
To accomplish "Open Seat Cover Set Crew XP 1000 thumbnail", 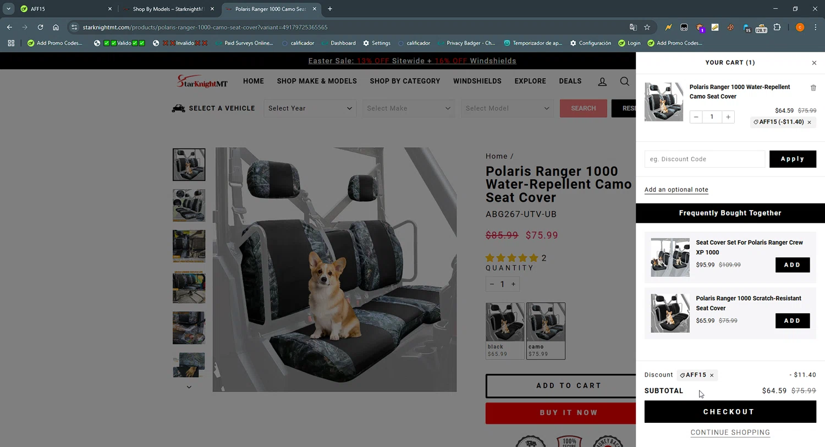I will [670, 257].
